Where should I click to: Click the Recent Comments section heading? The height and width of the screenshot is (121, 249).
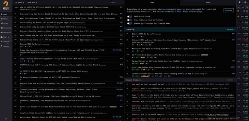(134, 80)
